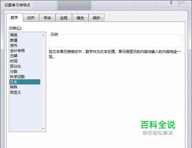Click the 示例 preview box
Viewport: 192px width, 148px height.
[116, 40]
